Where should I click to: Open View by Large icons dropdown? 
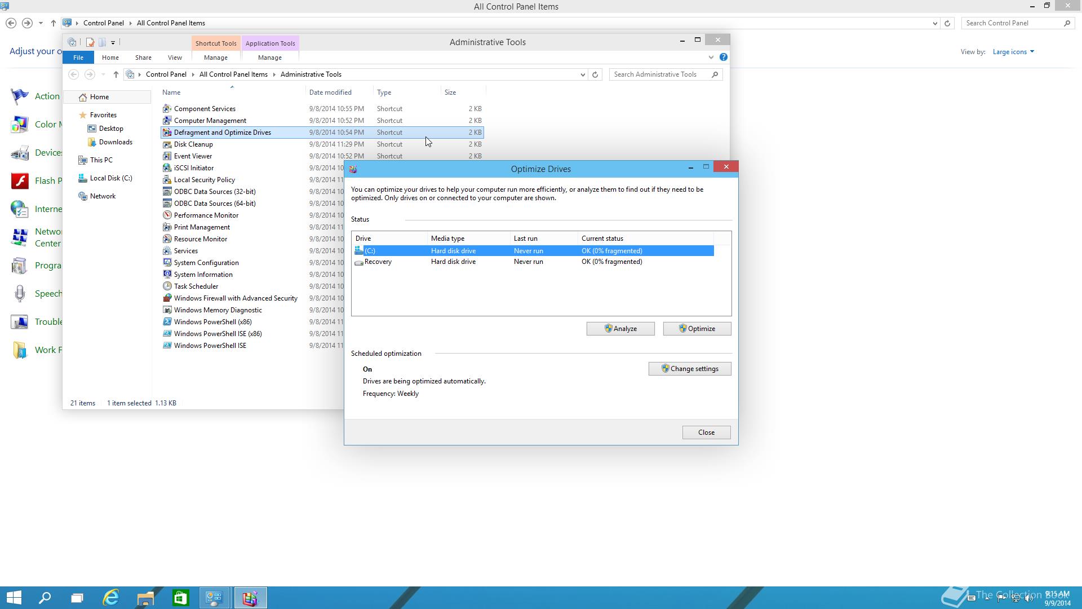(1013, 52)
